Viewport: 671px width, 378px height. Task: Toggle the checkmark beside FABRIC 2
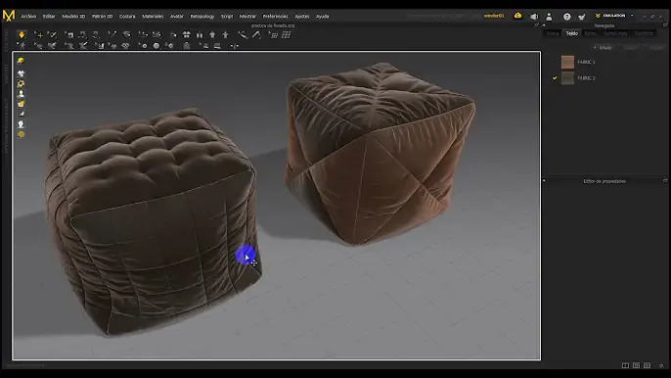click(555, 78)
